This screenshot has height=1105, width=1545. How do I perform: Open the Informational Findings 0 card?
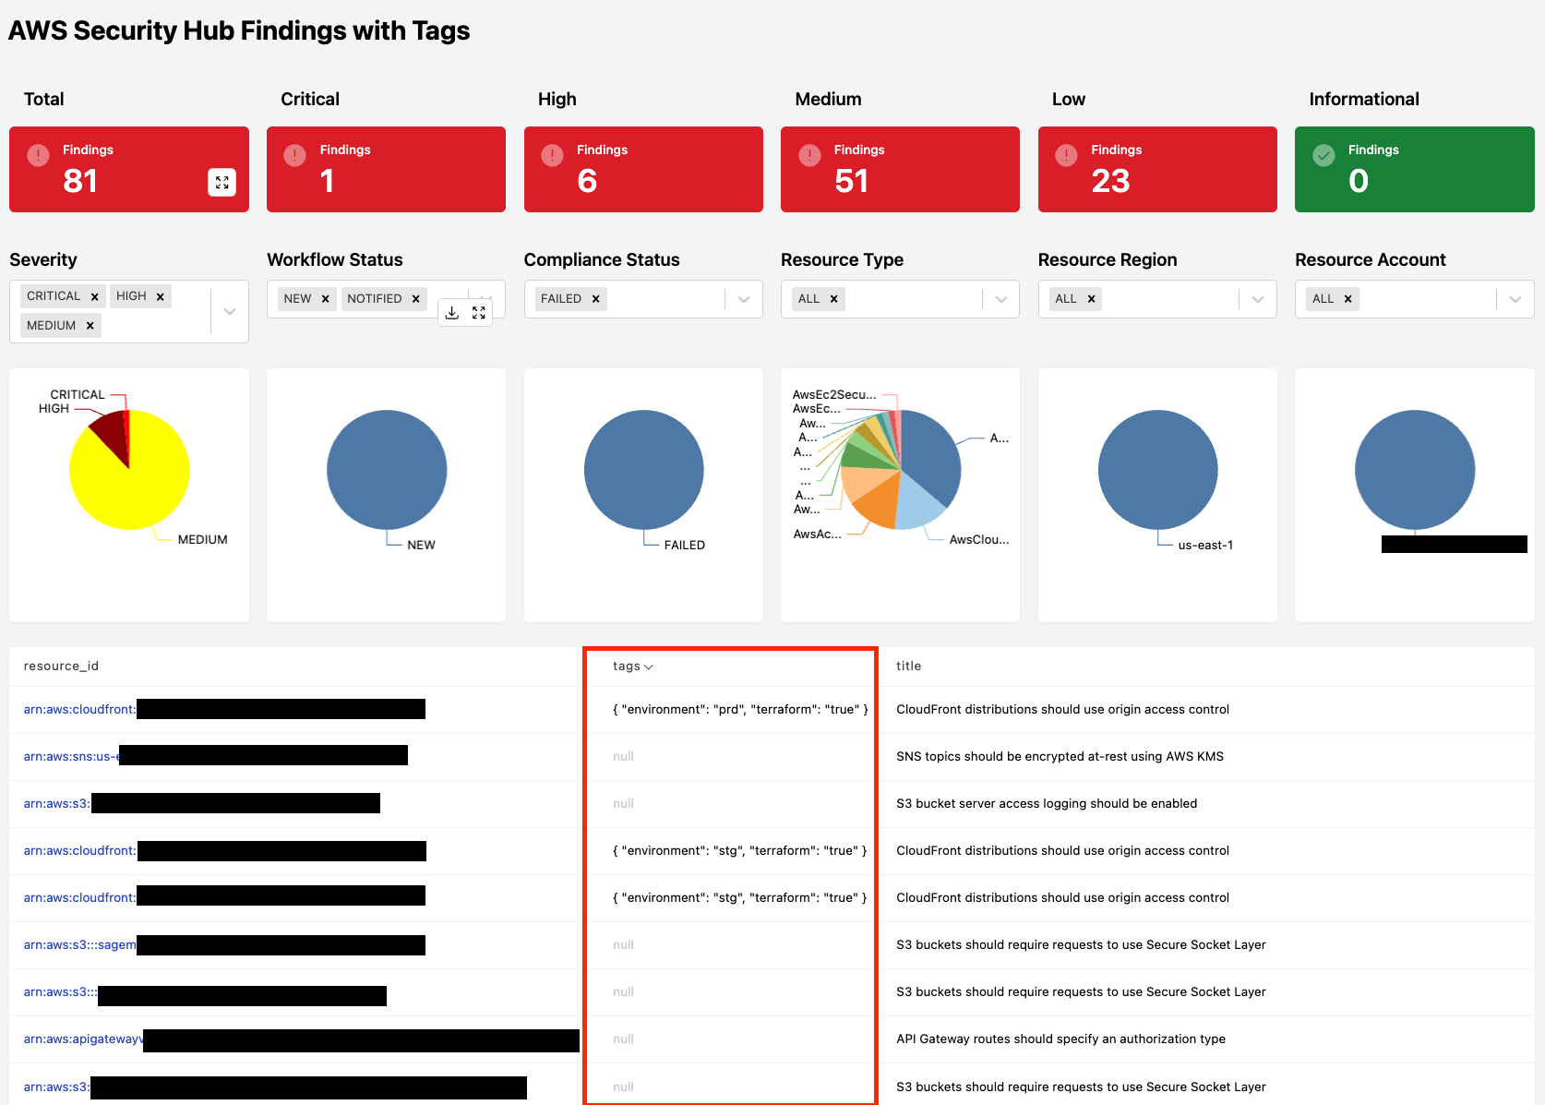pyautogui.click(x=1414, y=170)
